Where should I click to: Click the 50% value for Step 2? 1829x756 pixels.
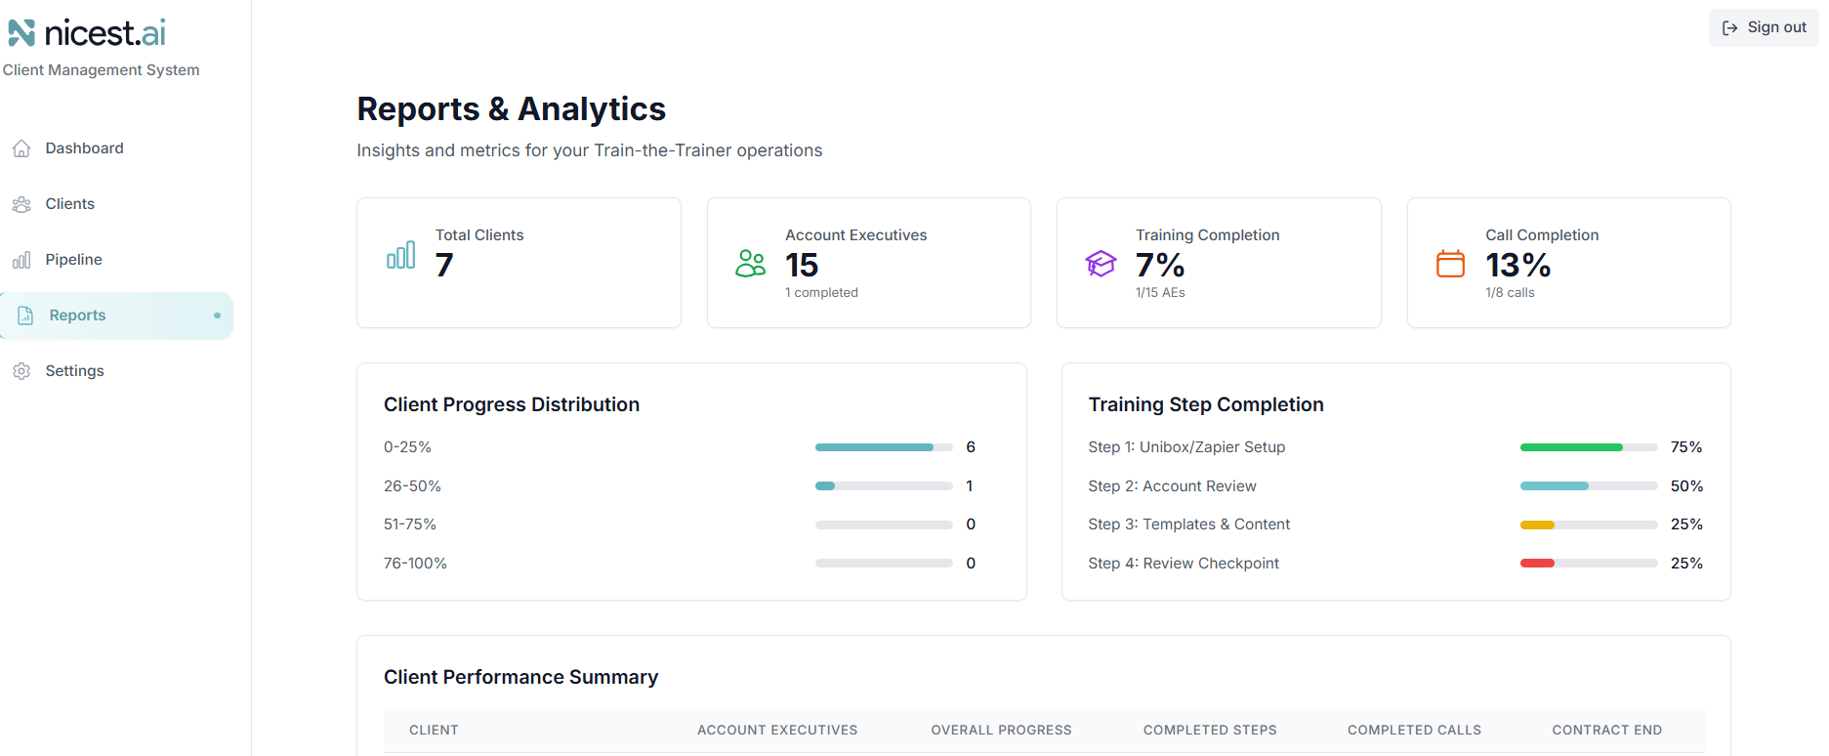pos(1686,486)
